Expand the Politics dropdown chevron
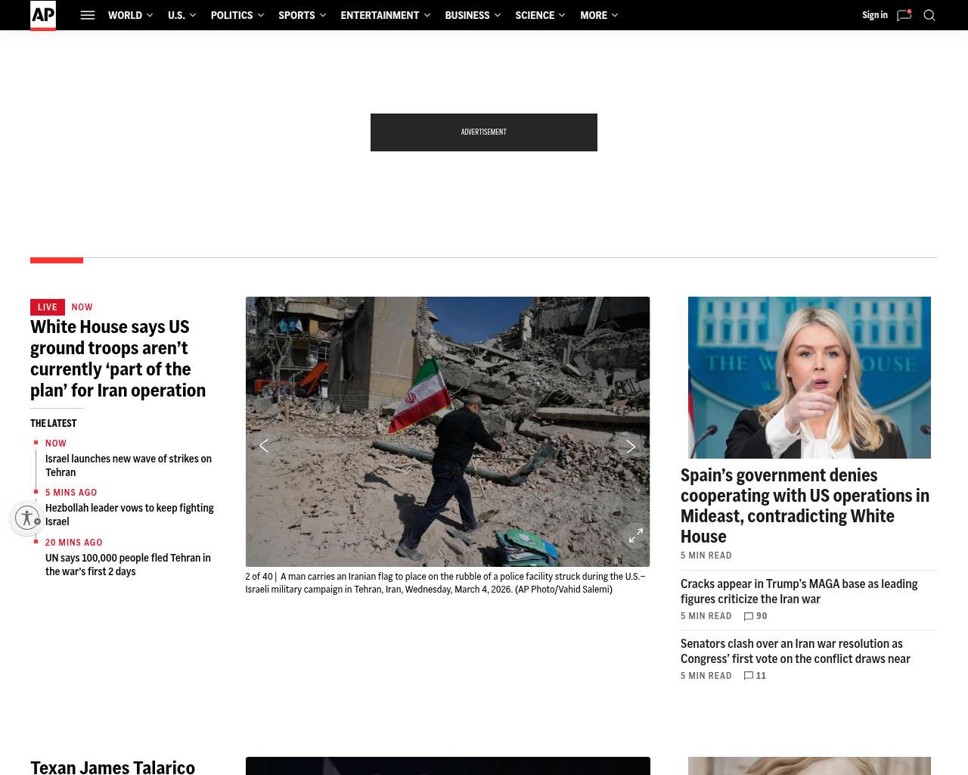Image resolution: width=968 pixels, height=775 pixels. [261, 15]
